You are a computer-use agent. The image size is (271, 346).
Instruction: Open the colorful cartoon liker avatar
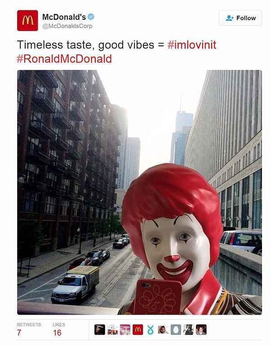pyautogui.click(x=112, y=330)
